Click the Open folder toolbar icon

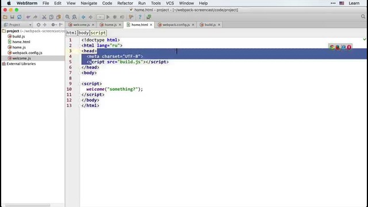point(5,17)
